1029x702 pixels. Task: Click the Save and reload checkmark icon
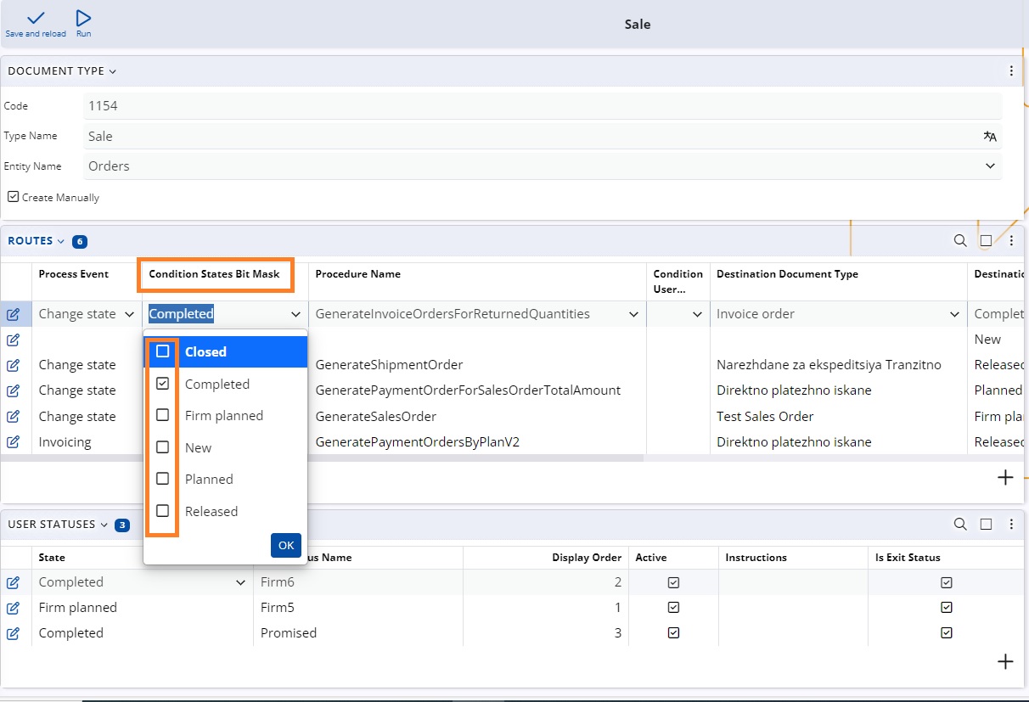point(36,18)
